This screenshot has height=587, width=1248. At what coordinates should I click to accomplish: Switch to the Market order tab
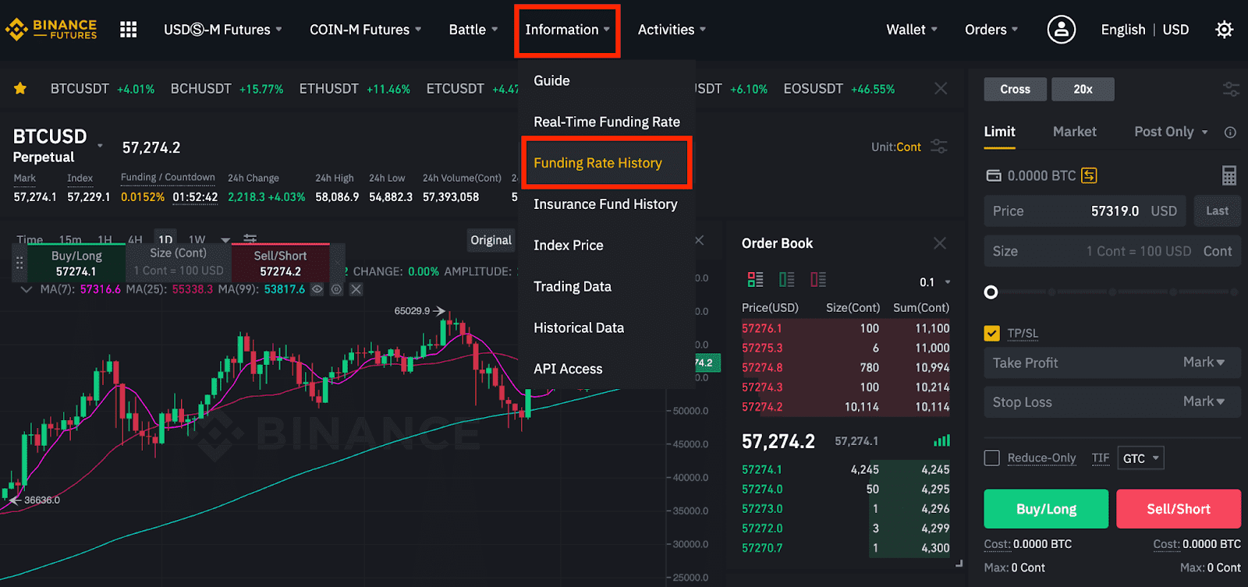pyautogui.click(x=1074, y=132)
